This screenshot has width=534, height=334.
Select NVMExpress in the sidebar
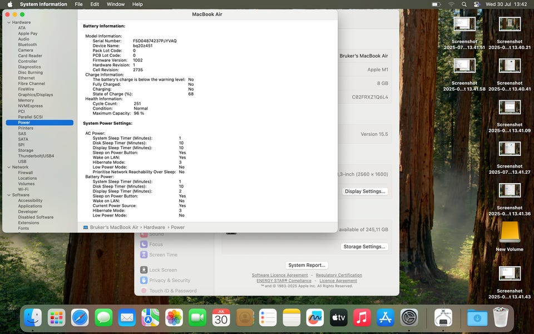pos(30,106)
